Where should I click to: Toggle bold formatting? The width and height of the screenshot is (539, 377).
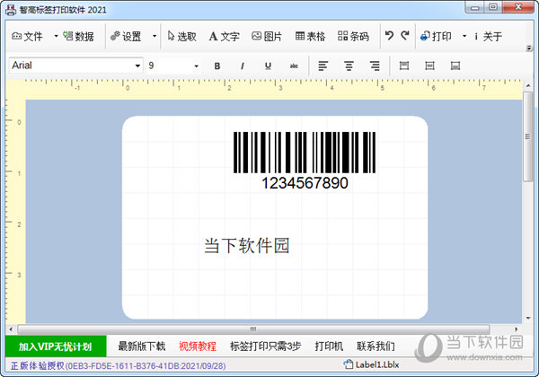pos(217,66)
